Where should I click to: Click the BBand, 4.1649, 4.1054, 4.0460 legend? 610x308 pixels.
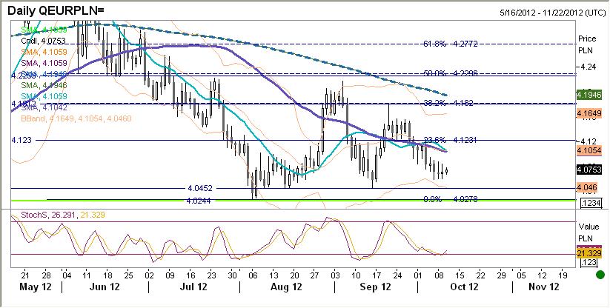click(x=76, y=118)
